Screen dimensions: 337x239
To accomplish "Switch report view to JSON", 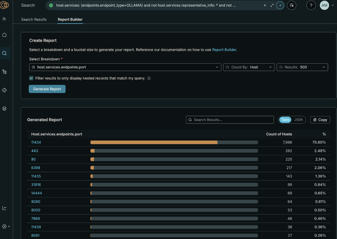I will pyautogui.click(x=298, y=119).
